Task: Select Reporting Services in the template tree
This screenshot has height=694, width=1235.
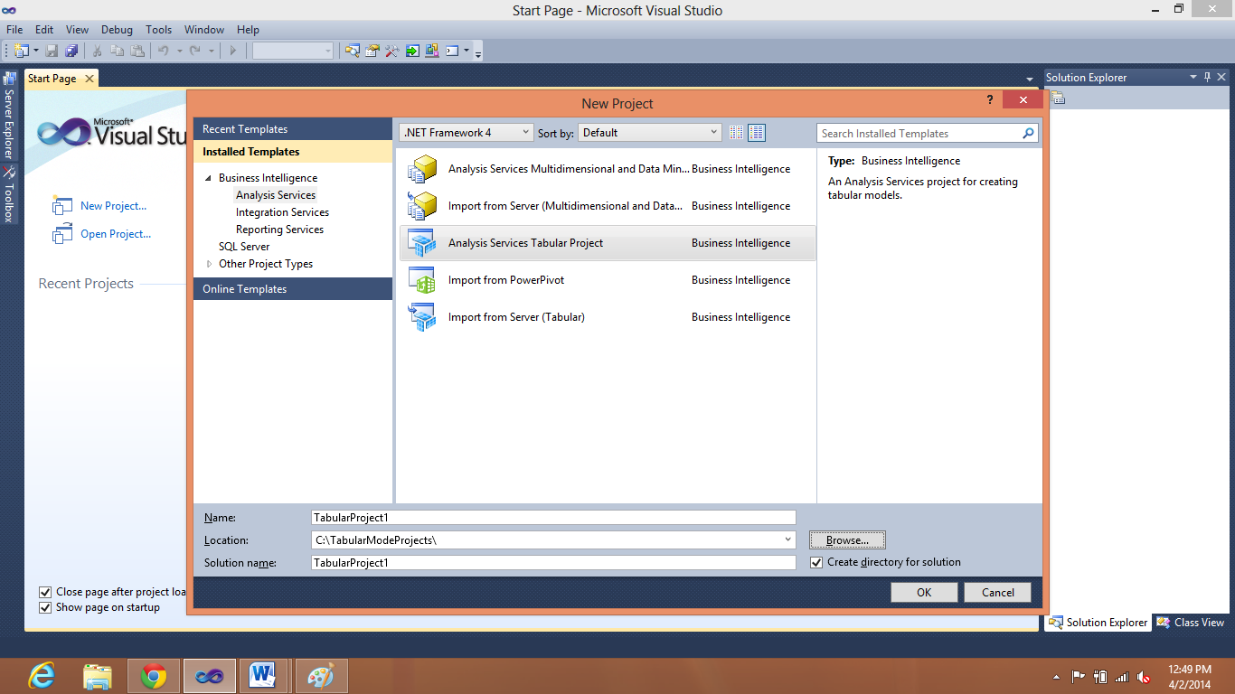Action: (279, 230)
